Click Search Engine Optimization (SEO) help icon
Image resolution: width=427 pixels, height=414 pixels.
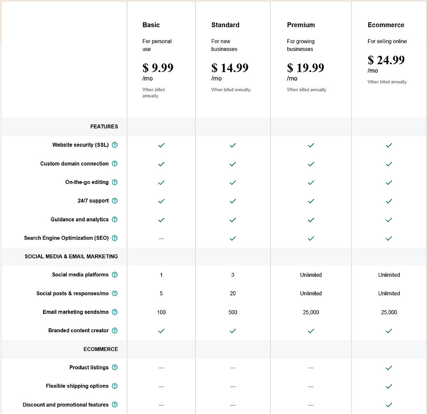[x=115, y=238]
